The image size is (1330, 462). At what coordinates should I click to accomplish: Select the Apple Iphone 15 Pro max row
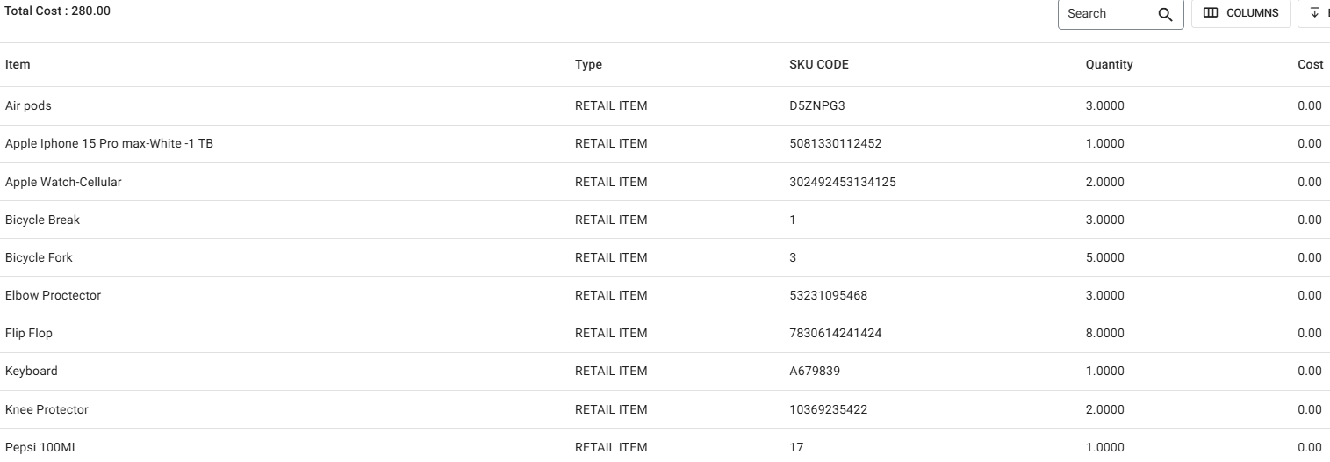pos(109,144)
